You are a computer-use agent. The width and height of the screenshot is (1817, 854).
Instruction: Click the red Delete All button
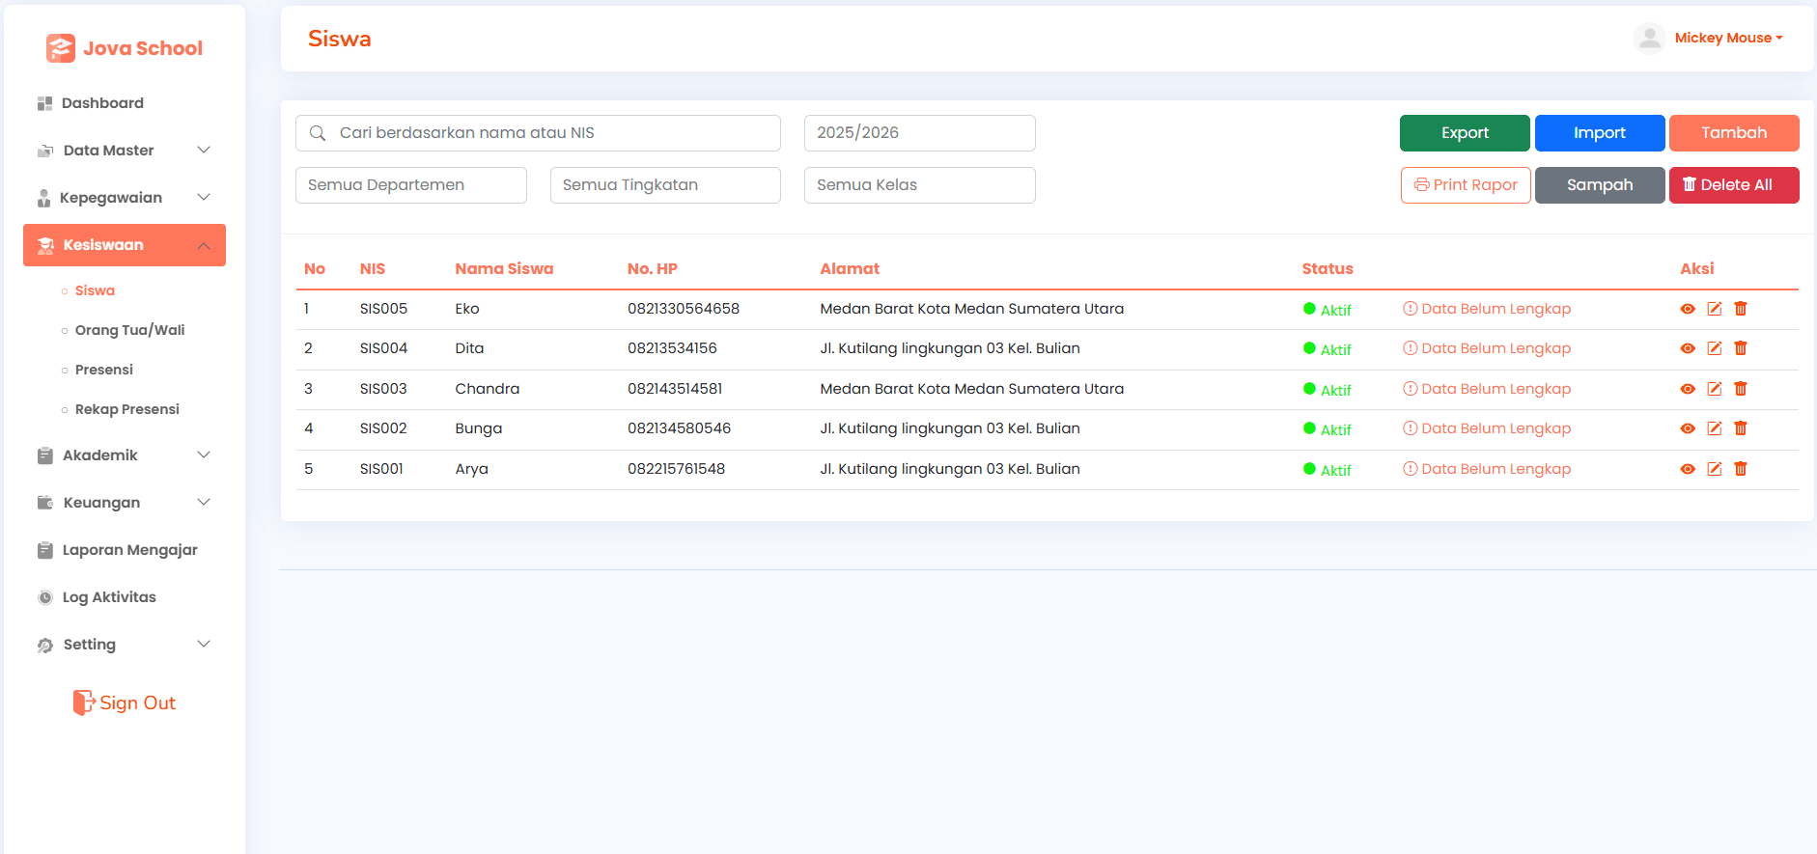1733,185
